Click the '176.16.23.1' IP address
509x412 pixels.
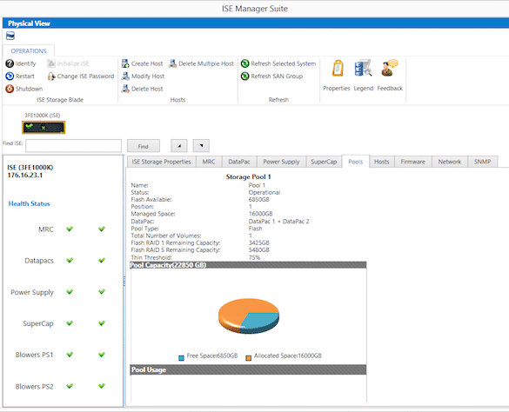[25, 176]
